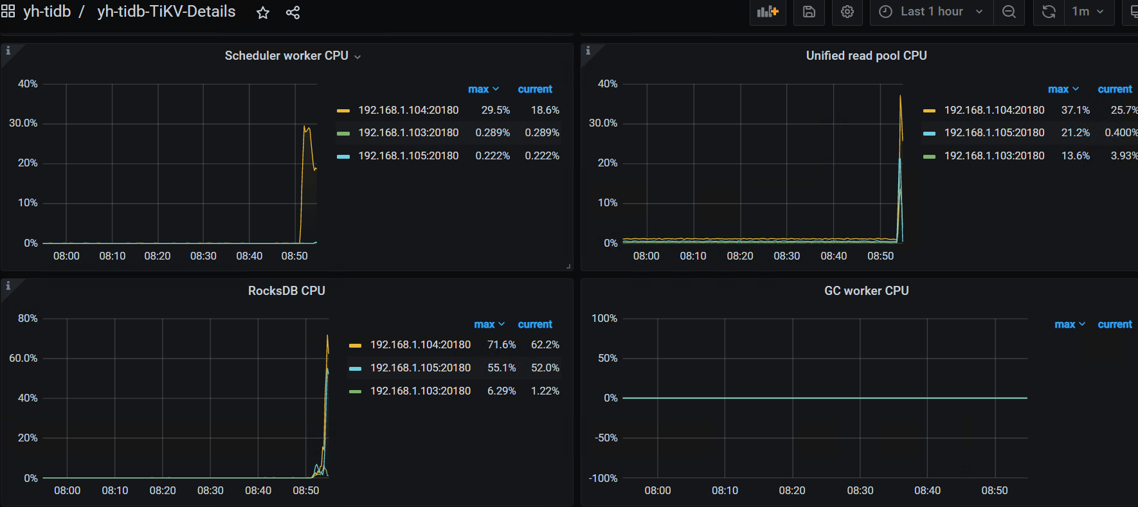1138x507 pixels.
Task: Open the Unified read pool CPU title menu
Action: point(866,56)
